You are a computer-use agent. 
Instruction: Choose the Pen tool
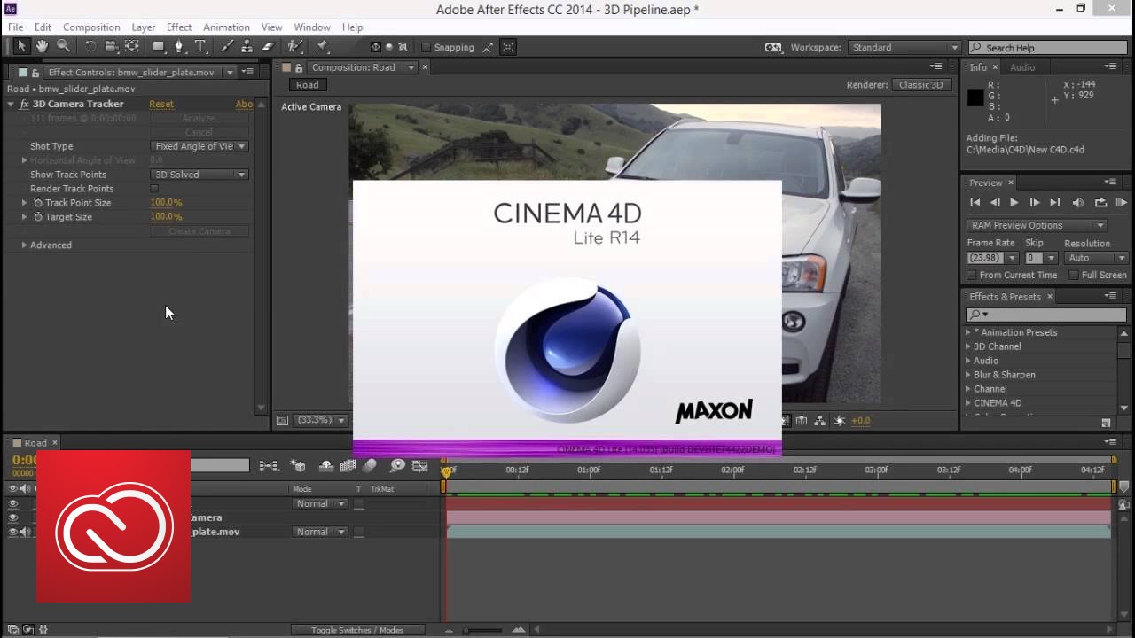pos(178,46)
